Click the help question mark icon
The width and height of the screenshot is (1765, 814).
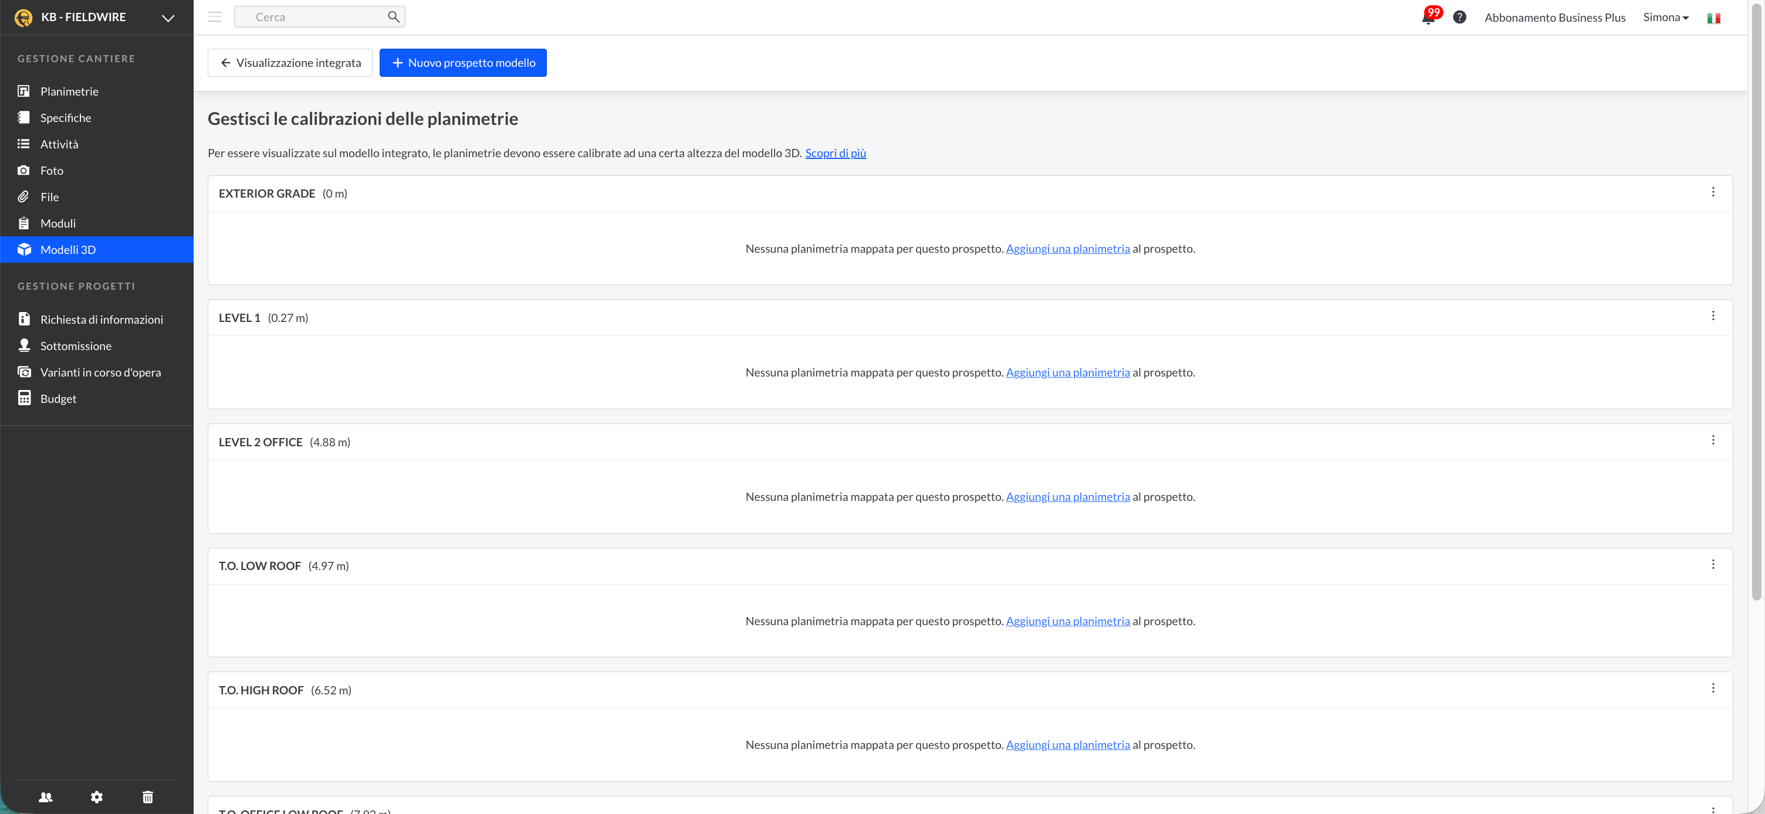pos(1459,17)
